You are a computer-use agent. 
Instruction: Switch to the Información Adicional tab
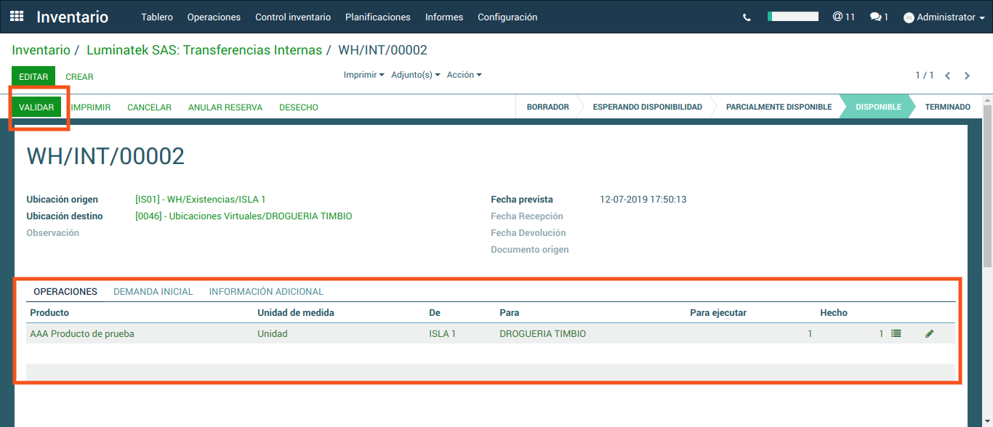tap(266, 291)
